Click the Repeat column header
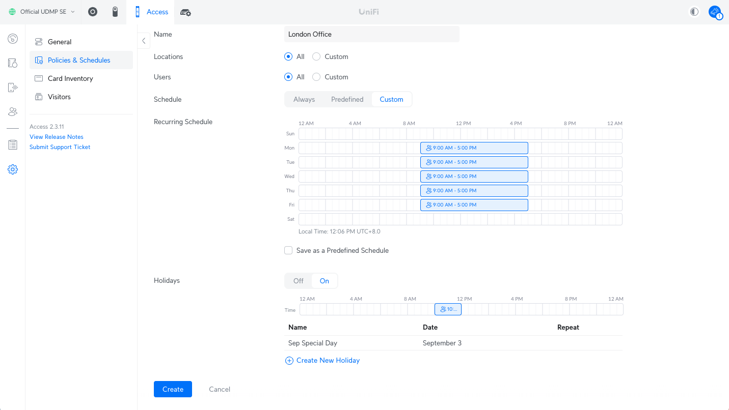729x410 pixels. tap(568, 327)
